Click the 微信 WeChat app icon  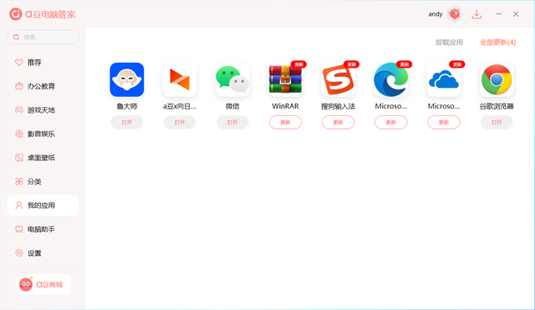coord(232,79)
